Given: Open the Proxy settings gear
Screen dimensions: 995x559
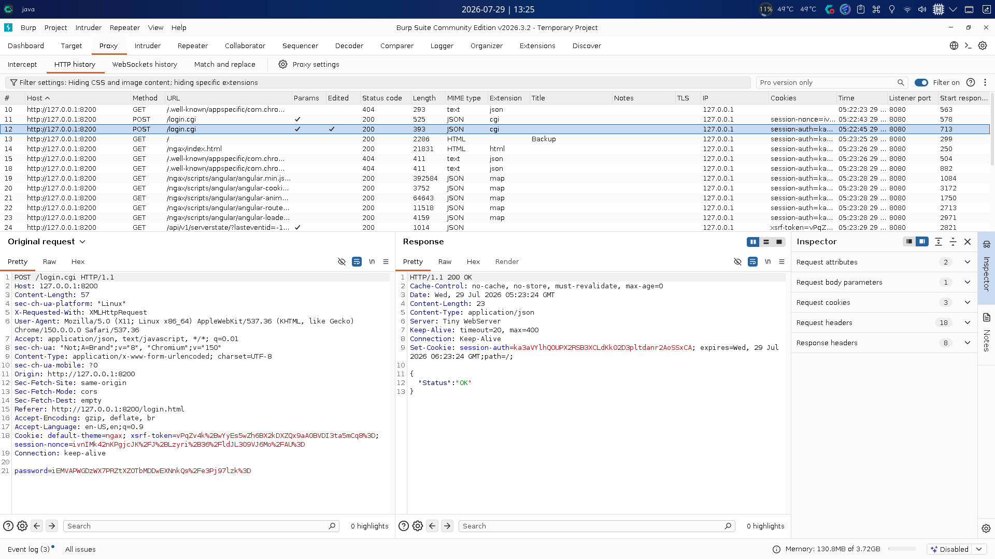Looking at the screenshot, I should [x=282, y=64].
